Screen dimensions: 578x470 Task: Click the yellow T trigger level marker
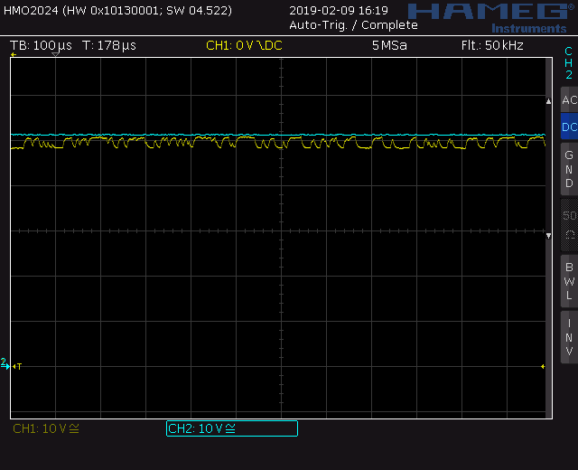[x=17, y=366]
